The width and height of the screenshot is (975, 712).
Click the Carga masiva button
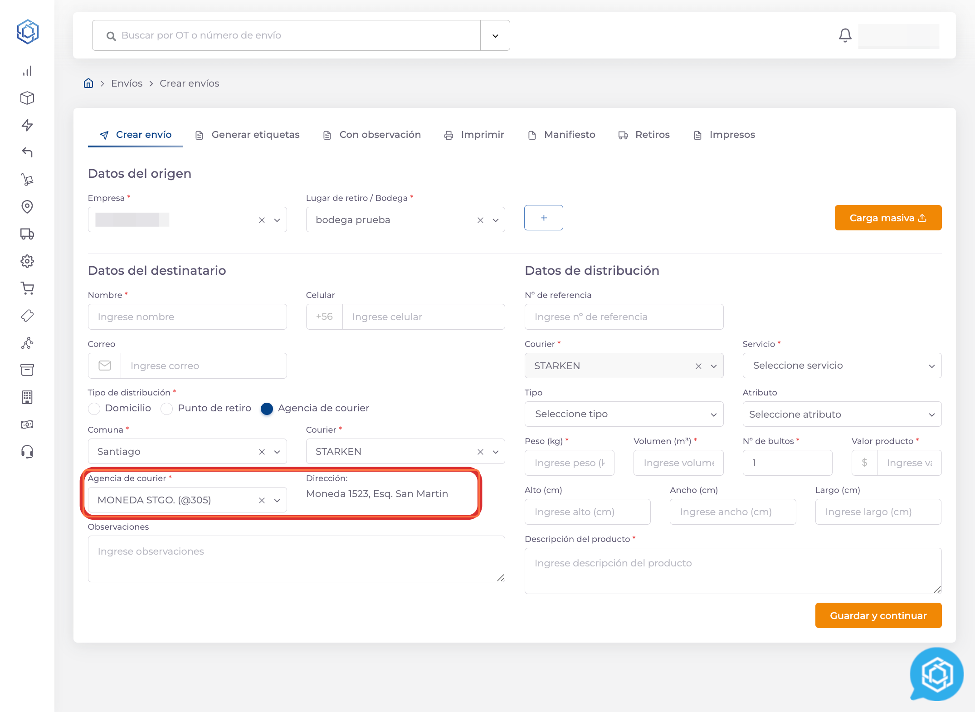tap(887, 218)
